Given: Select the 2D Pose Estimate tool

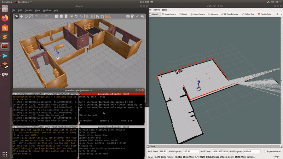Looking at the screenshot, I should 230,14.
